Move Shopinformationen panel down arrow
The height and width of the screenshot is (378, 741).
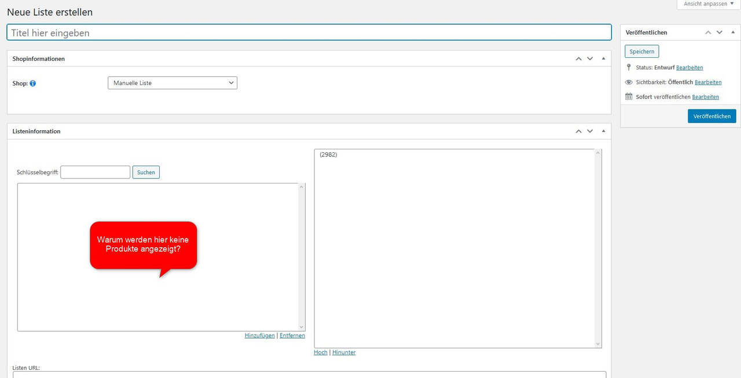click(x=590, y=58)
